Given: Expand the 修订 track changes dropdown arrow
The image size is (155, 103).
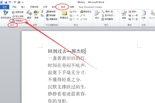Looking at the screenshot, I should coord(97,21).
